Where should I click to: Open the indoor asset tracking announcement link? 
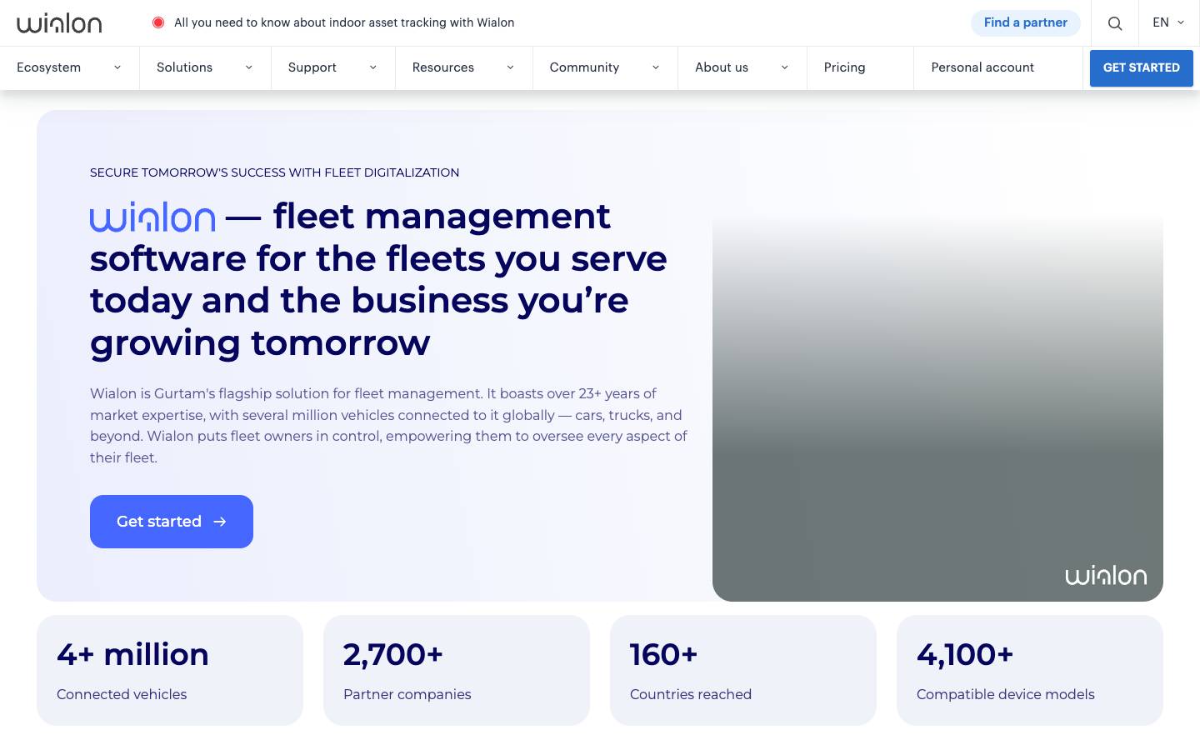pyautogui.click(x=344, y=22)
